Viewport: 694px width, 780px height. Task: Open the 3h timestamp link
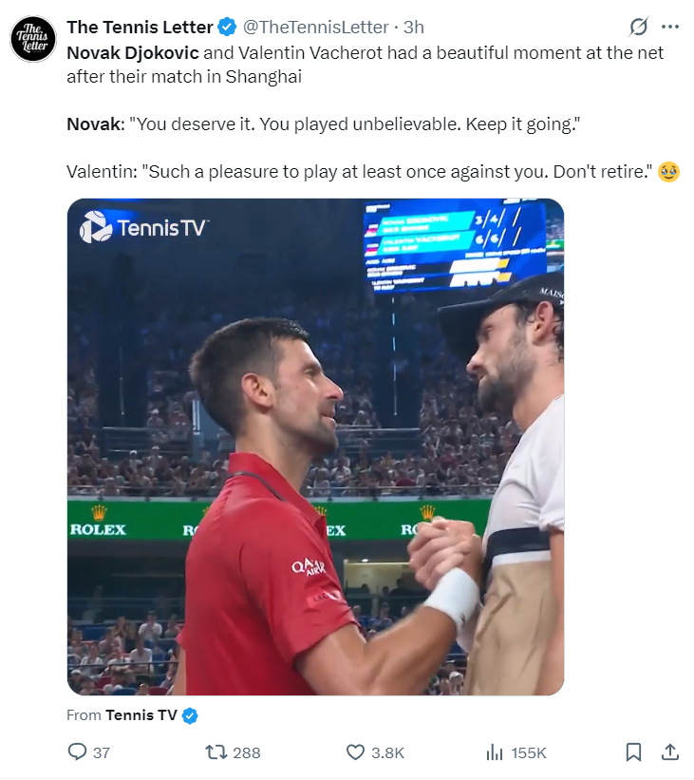[x=414, y=27]
